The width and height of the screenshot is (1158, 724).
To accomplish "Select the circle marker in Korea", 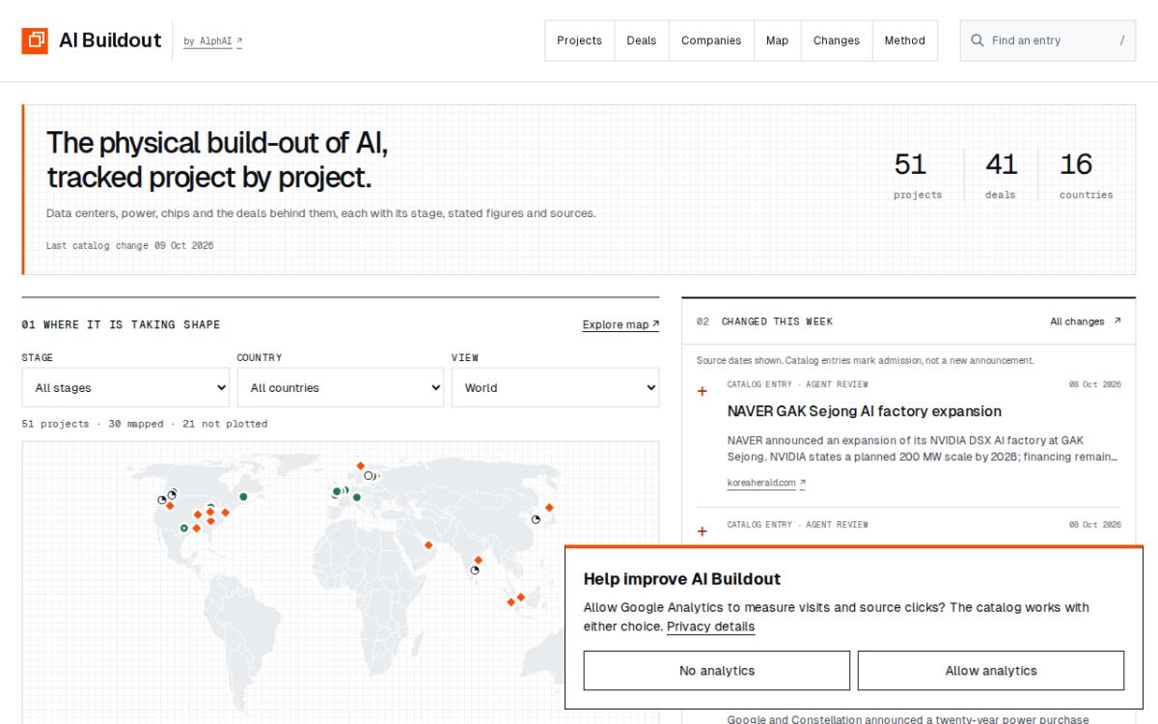I will tap(537, 519).
